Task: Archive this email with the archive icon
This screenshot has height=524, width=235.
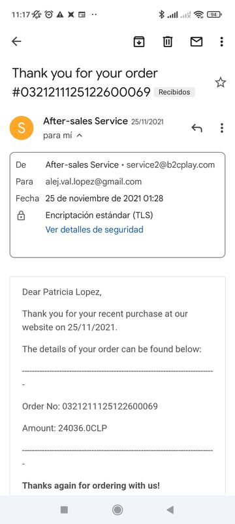Action: point(139,41)
